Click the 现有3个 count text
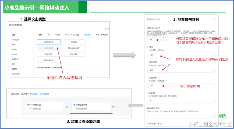Image resolution: width=234 pixels, height=129 pixels. pos(25,94)
